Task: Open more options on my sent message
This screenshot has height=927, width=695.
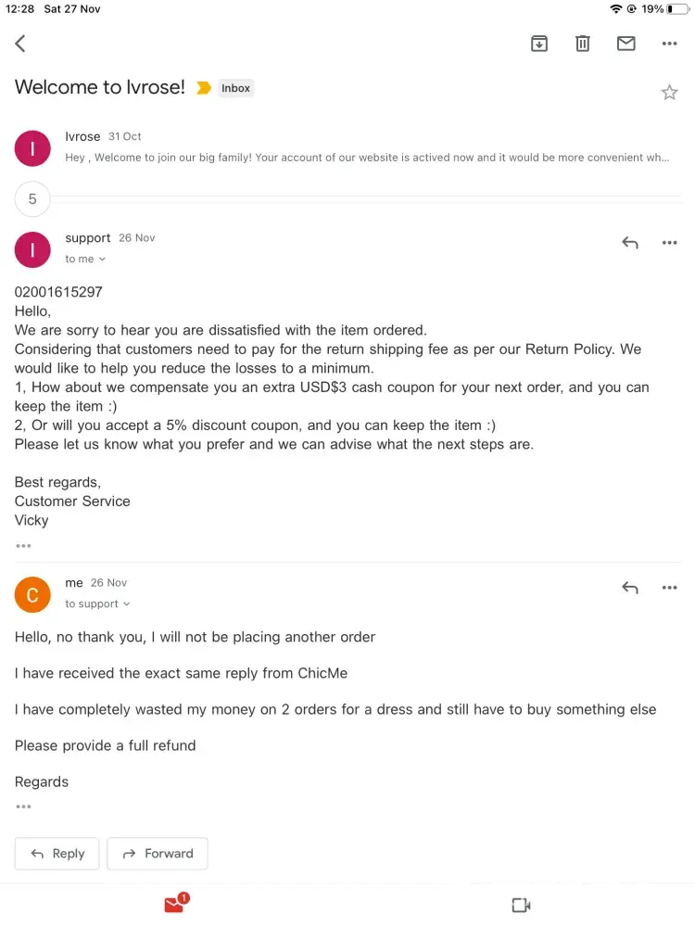Action: tap(669, 588)
